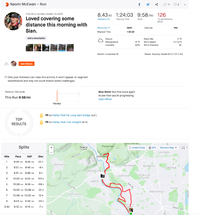
Task: Enter fullscreen map view
Action: click(183, 147)
